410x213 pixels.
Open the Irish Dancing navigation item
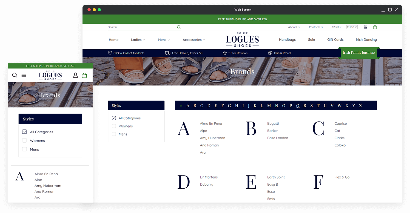[x=366, y=39]
